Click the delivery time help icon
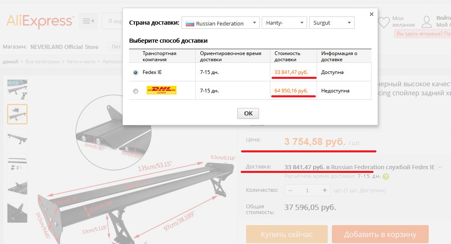 386,177
